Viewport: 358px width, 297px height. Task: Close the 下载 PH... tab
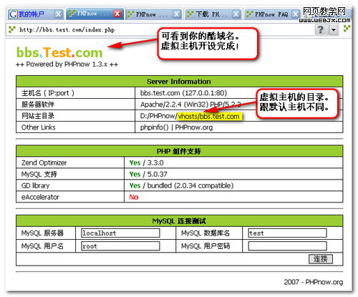coord(236,14)
